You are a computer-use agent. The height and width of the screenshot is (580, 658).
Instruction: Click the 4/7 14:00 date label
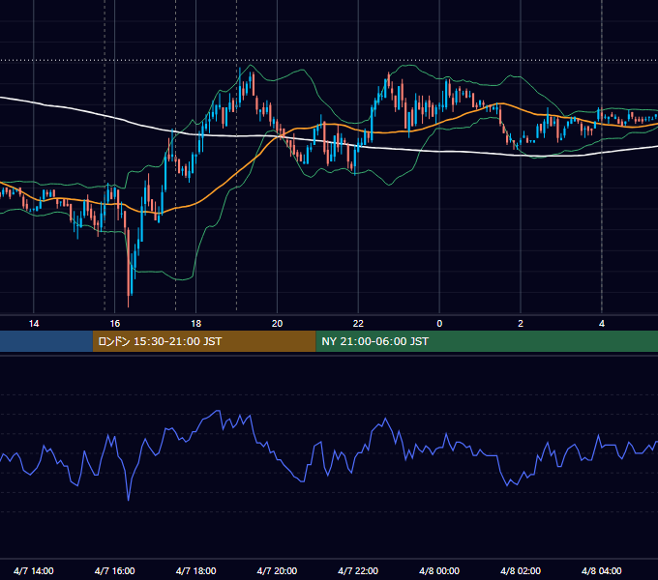pos(34,570)
